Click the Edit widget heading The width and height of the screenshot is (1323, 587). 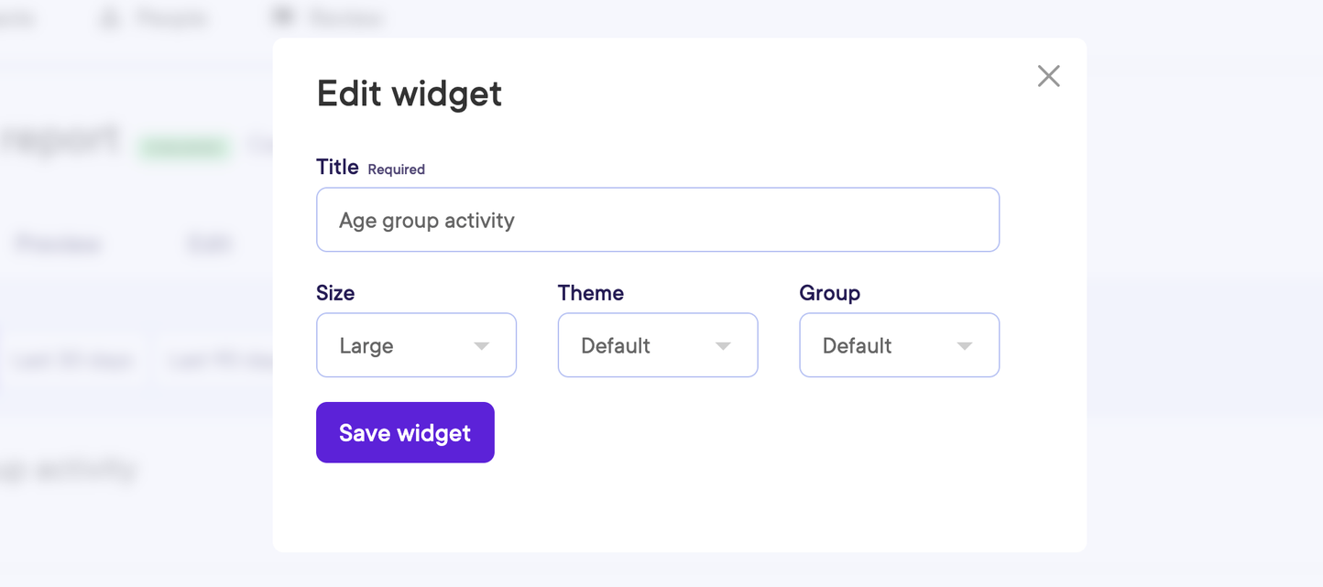409,93
